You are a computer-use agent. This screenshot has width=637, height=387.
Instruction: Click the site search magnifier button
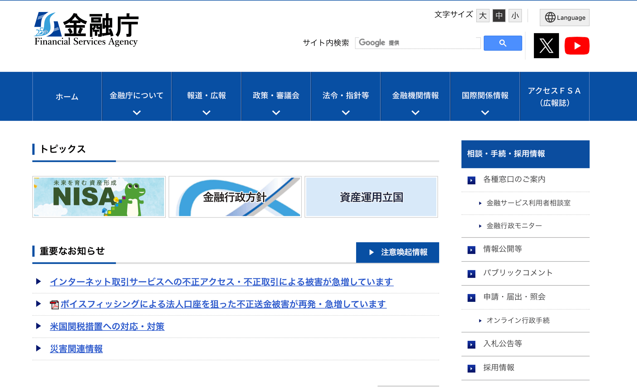click(x=503, y=43)
